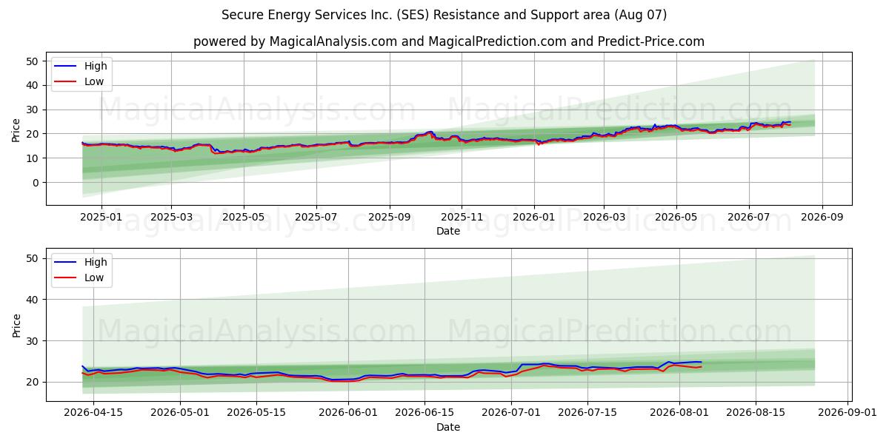Click the 2026-08-01 tick label on bottom chart
889x444 pixels.
[x=679, y=413]
